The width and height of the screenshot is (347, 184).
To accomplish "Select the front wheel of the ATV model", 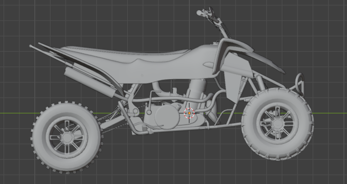I will click(277, 124).
